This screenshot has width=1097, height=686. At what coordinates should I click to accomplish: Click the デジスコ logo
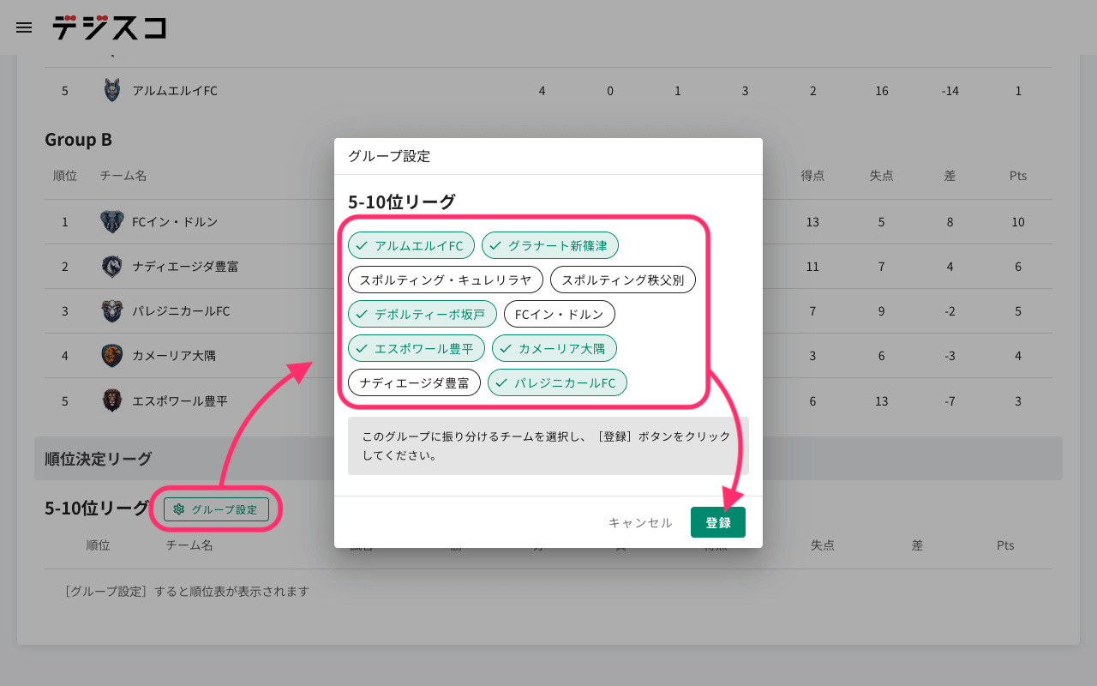(109, 27)
